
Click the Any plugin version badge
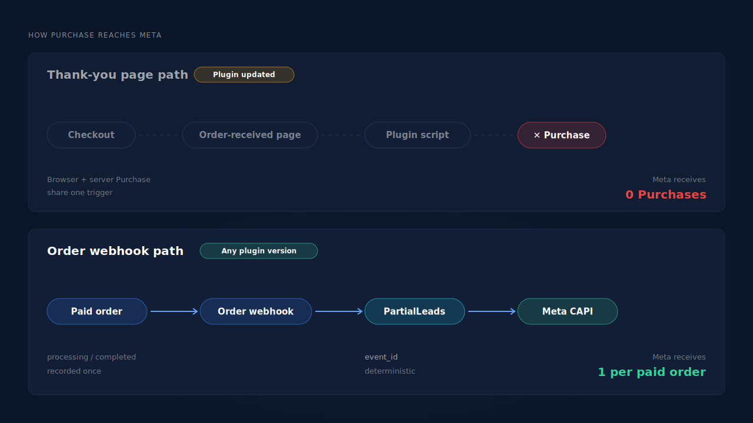259,251
